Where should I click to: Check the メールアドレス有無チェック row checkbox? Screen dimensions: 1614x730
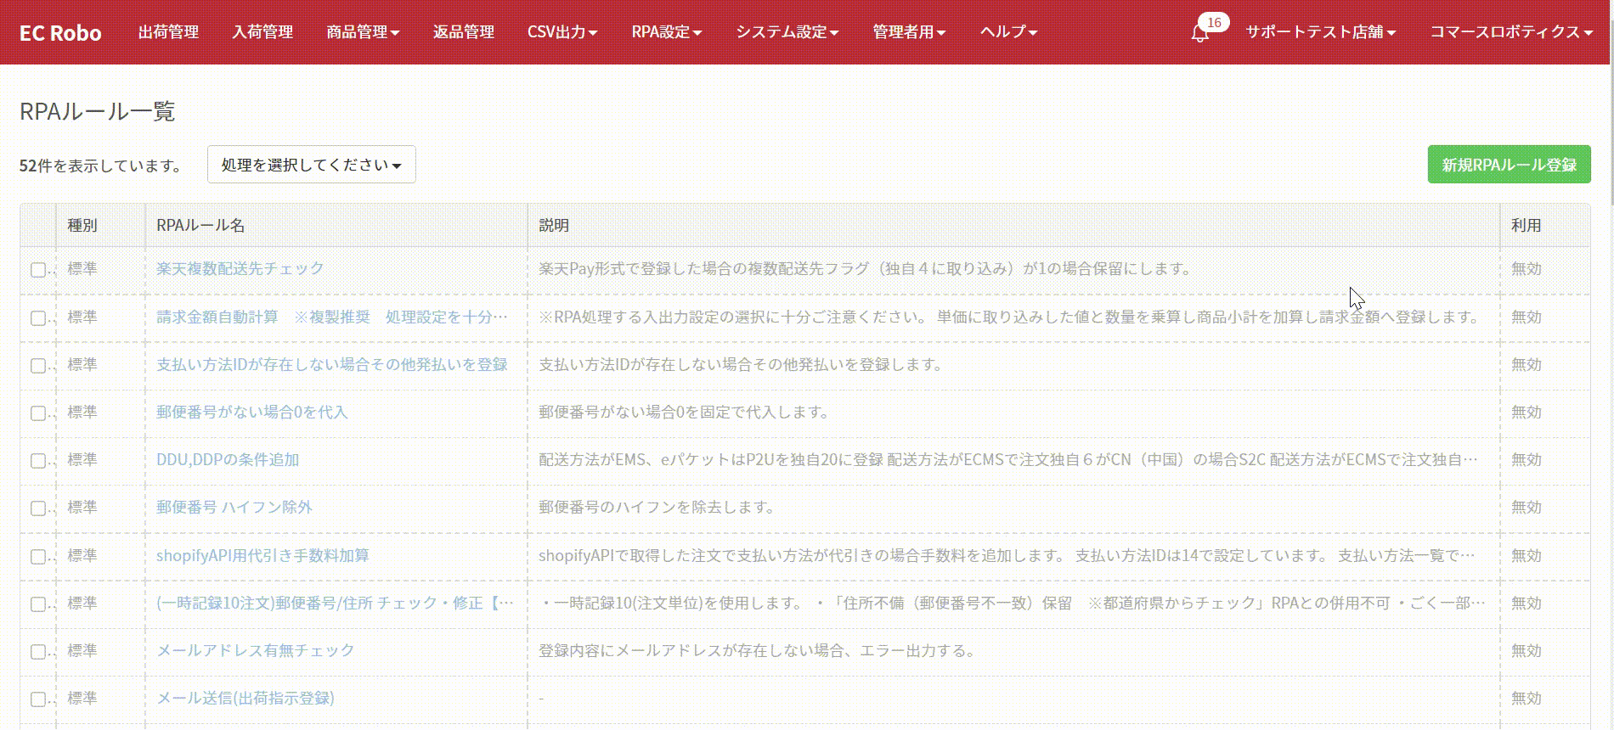[x=38, y=652]
